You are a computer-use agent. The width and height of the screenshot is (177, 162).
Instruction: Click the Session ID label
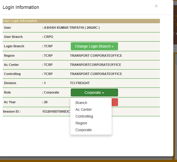click(x=12, y=112)
